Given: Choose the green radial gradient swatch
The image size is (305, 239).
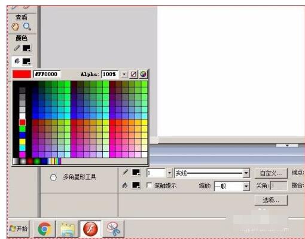Looking at the screenshot, I should (37, 161).
